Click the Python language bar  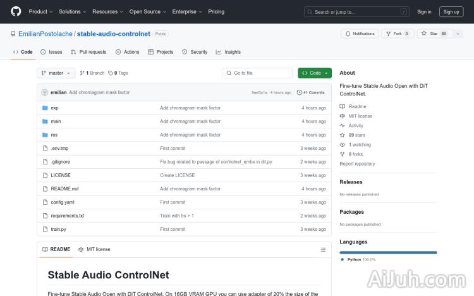(x=388, y=252)
